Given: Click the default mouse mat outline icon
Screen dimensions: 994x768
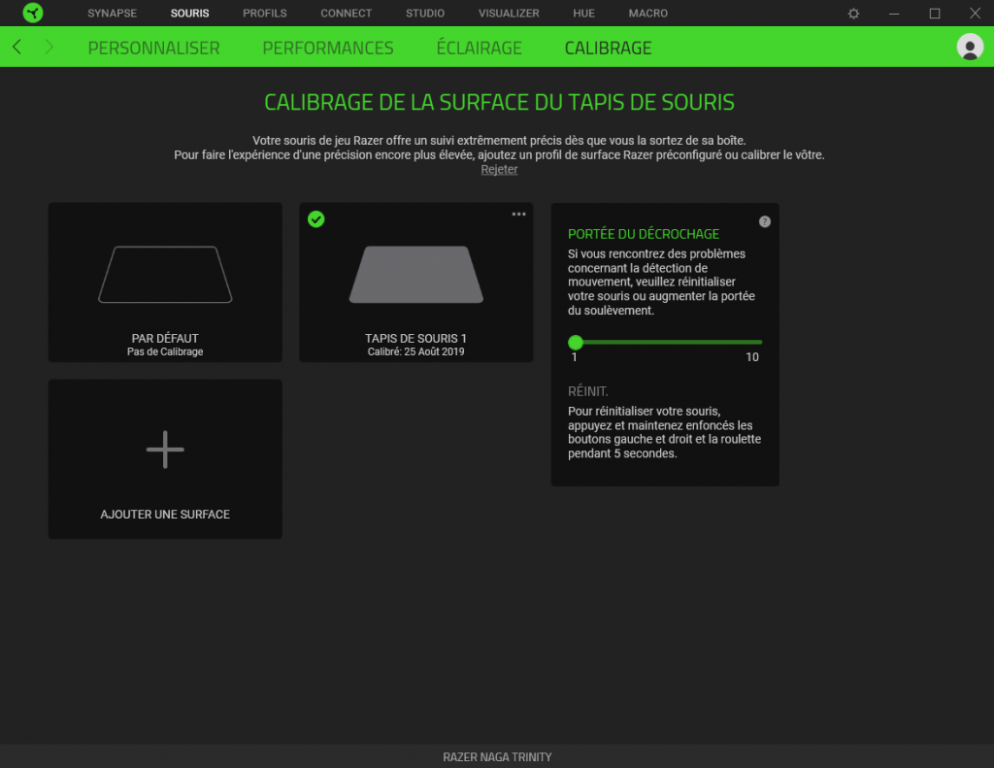Looking at the screenshot, I should click(x=165, y=275).
